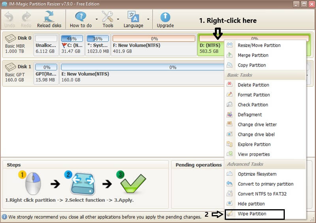Select Change drive label menu entry
Viewport: 316px width, 223px height.
coord(265,134)
